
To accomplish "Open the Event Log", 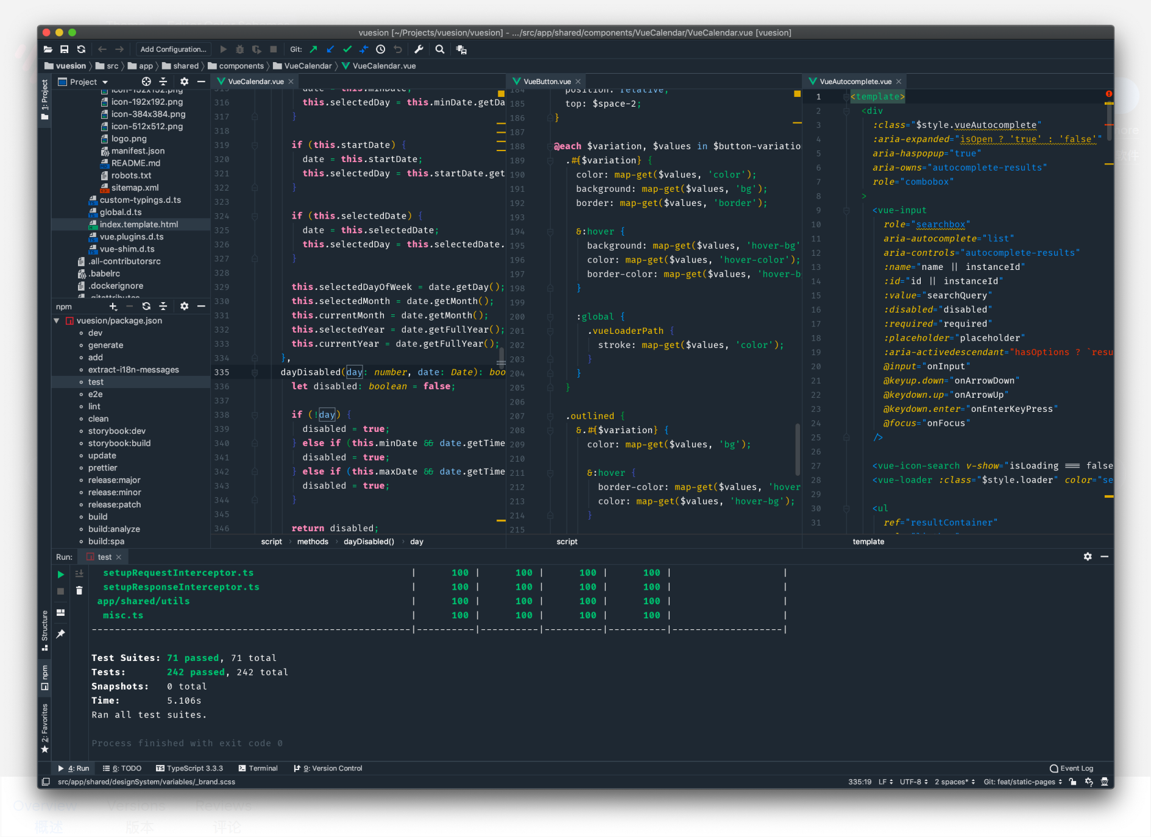I will (1072, 768).
